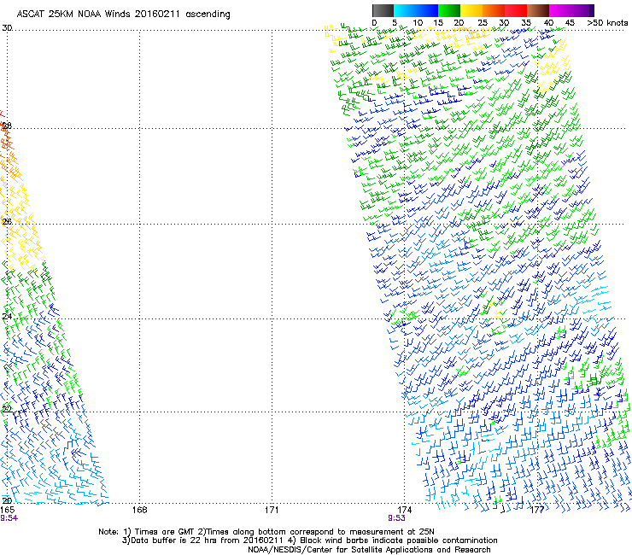Click the brown 35-40 knots color band
632x555 pixels.
point(538,10)
